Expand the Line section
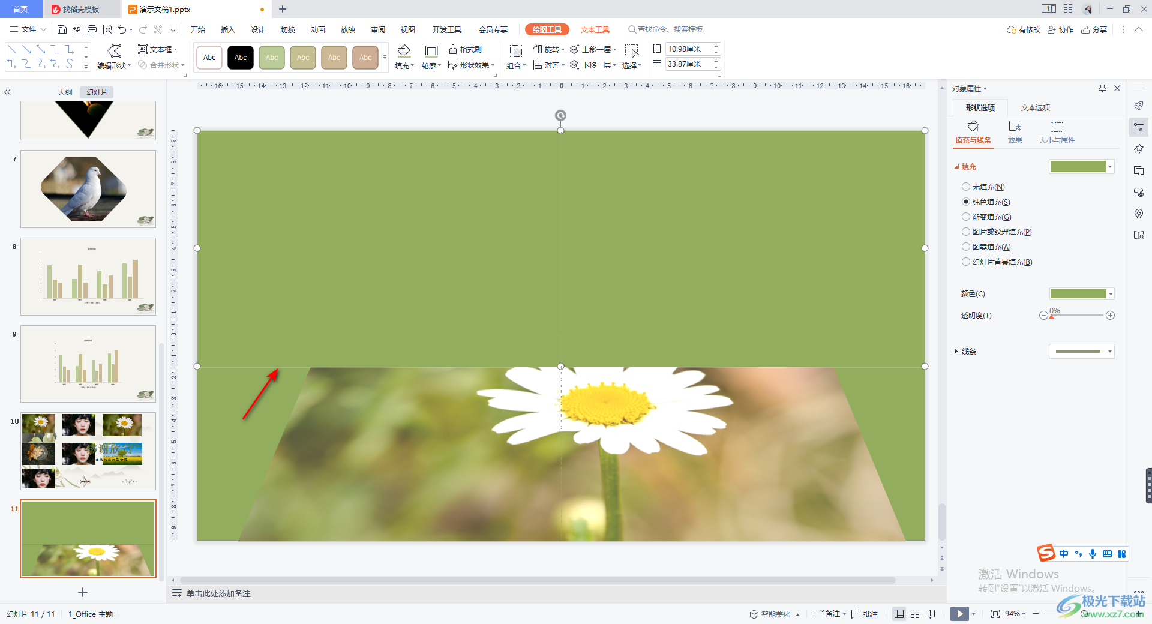The height and width of the screenshot is (624, 1152). click(956, 352)
